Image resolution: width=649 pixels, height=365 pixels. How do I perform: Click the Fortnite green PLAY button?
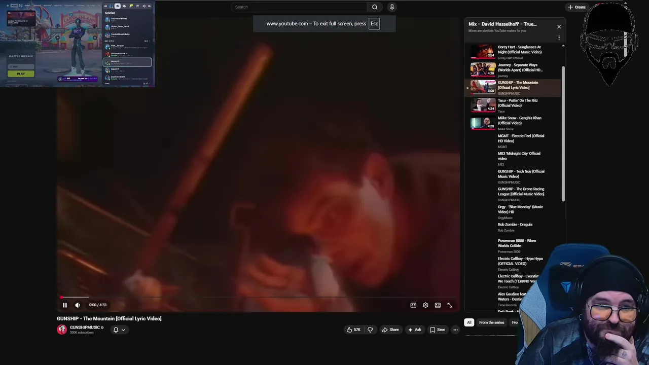pos(21,74)
